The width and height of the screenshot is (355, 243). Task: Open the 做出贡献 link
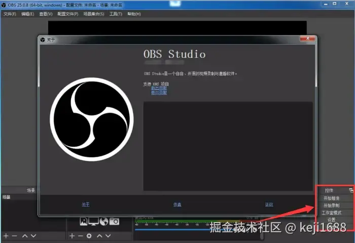point(159,88)
